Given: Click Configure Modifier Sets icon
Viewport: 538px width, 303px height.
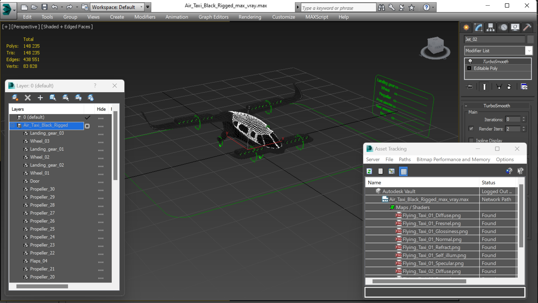Looking at the screenshot, I should pos(524,87).
